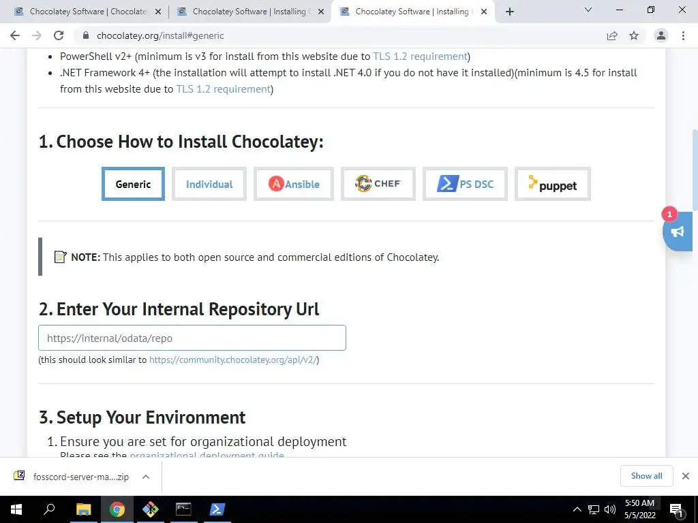Open PowerShell from the taskbar

[217, 509]
